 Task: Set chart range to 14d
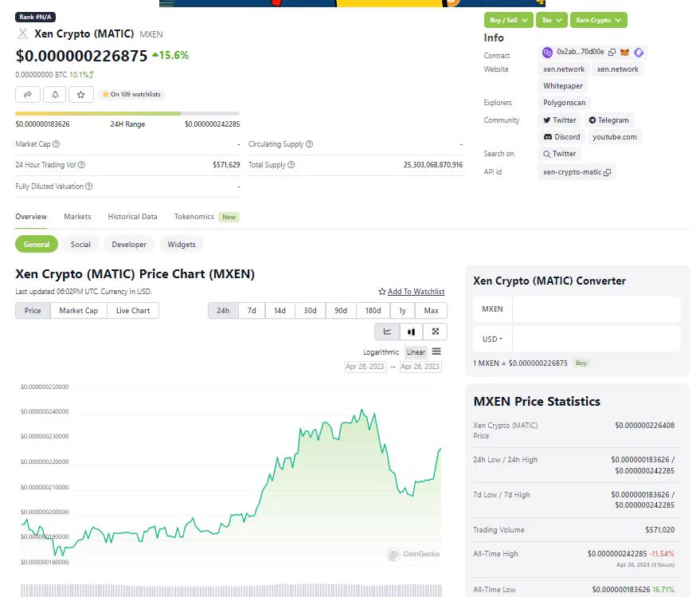(x=280, y=311)
